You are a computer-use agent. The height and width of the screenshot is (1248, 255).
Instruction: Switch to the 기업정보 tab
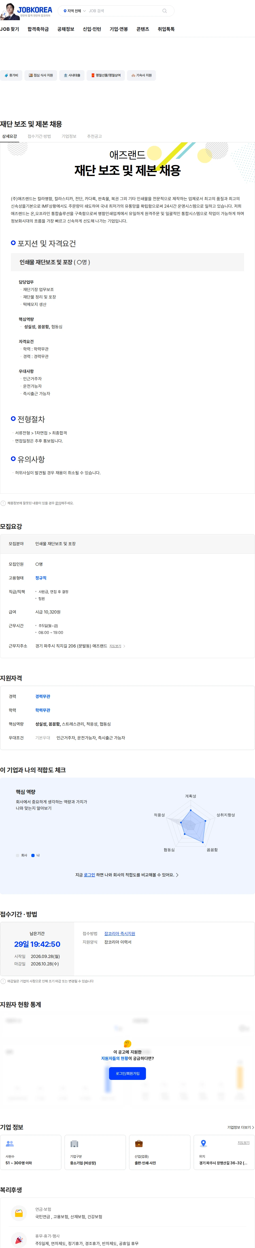tap(69, 136)
